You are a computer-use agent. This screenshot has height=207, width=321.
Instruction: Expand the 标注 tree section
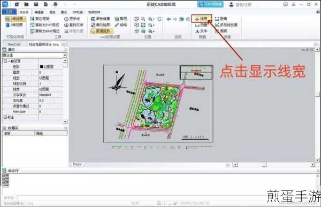click(5, 117)
